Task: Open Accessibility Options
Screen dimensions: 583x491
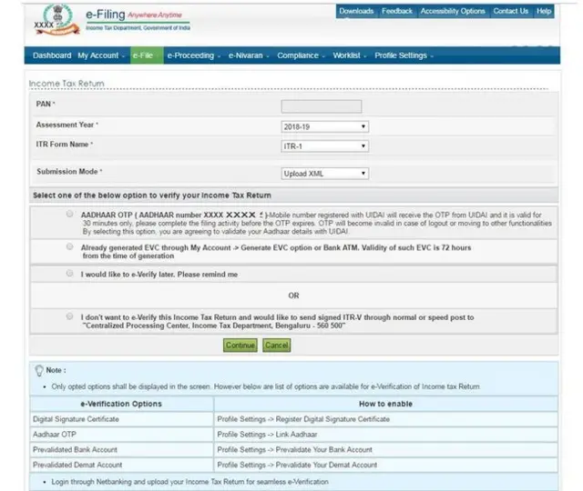Action: 453,11
